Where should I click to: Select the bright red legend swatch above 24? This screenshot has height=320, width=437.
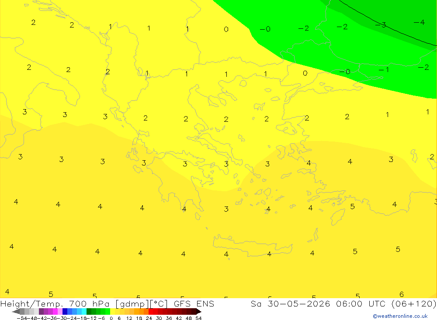tap(151, 311)
